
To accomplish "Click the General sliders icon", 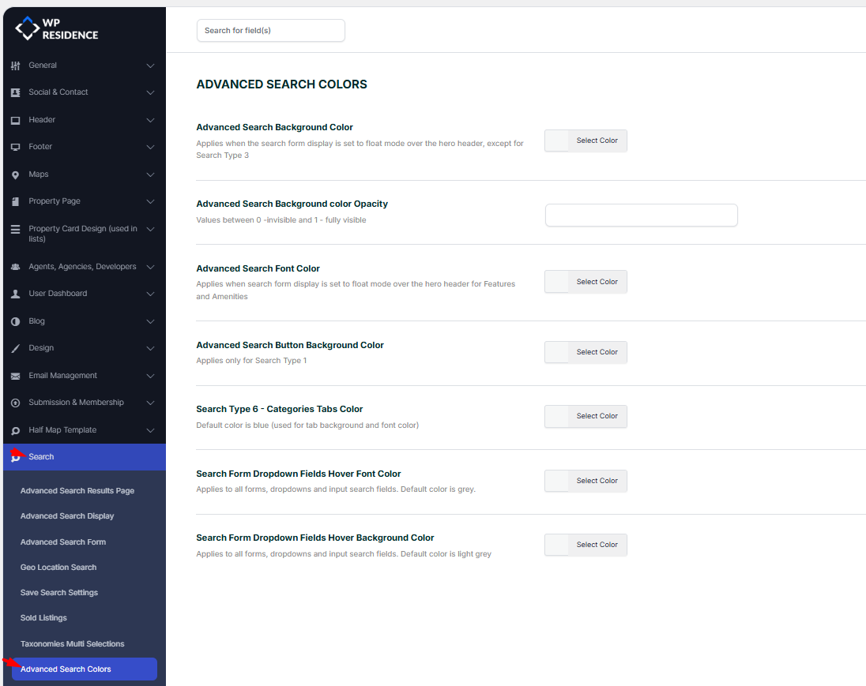I will coord(15,66).
